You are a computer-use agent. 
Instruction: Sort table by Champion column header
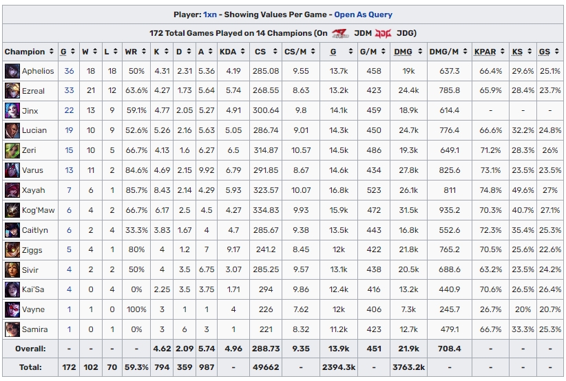click(25, 52)
